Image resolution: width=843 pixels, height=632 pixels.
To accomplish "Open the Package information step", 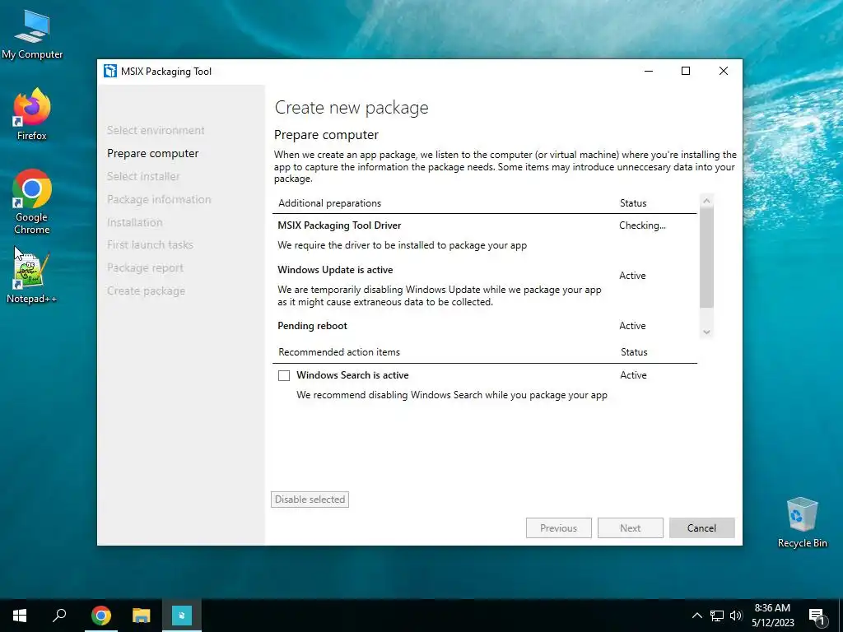I will tap(159, 199).
